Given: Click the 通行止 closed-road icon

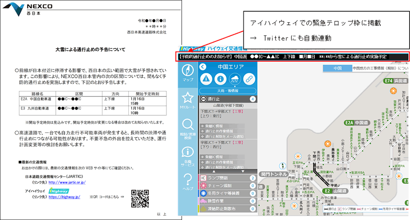Looking at the screenshot, I should pyautogui.click(x=204, y=99).
